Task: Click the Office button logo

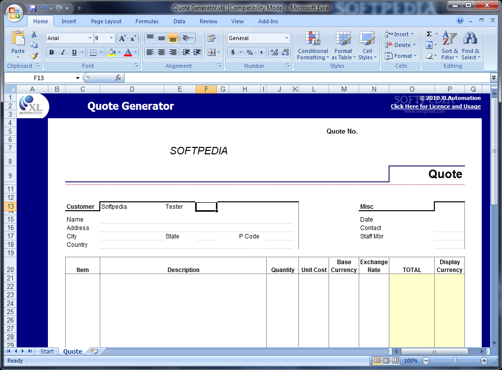Action: pos(14,13)
